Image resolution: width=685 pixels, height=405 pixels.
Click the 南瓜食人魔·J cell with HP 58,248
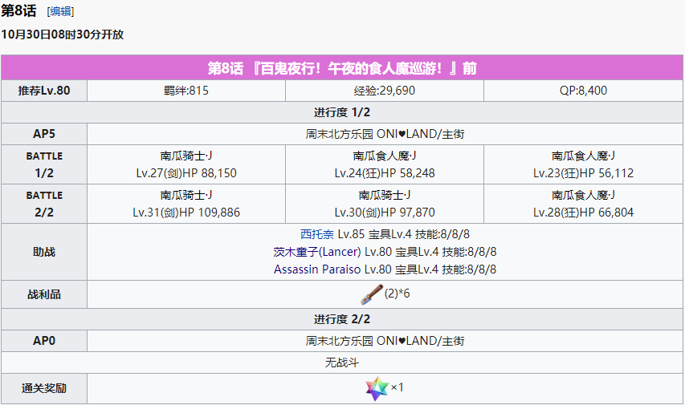click(x=385, y=164)
